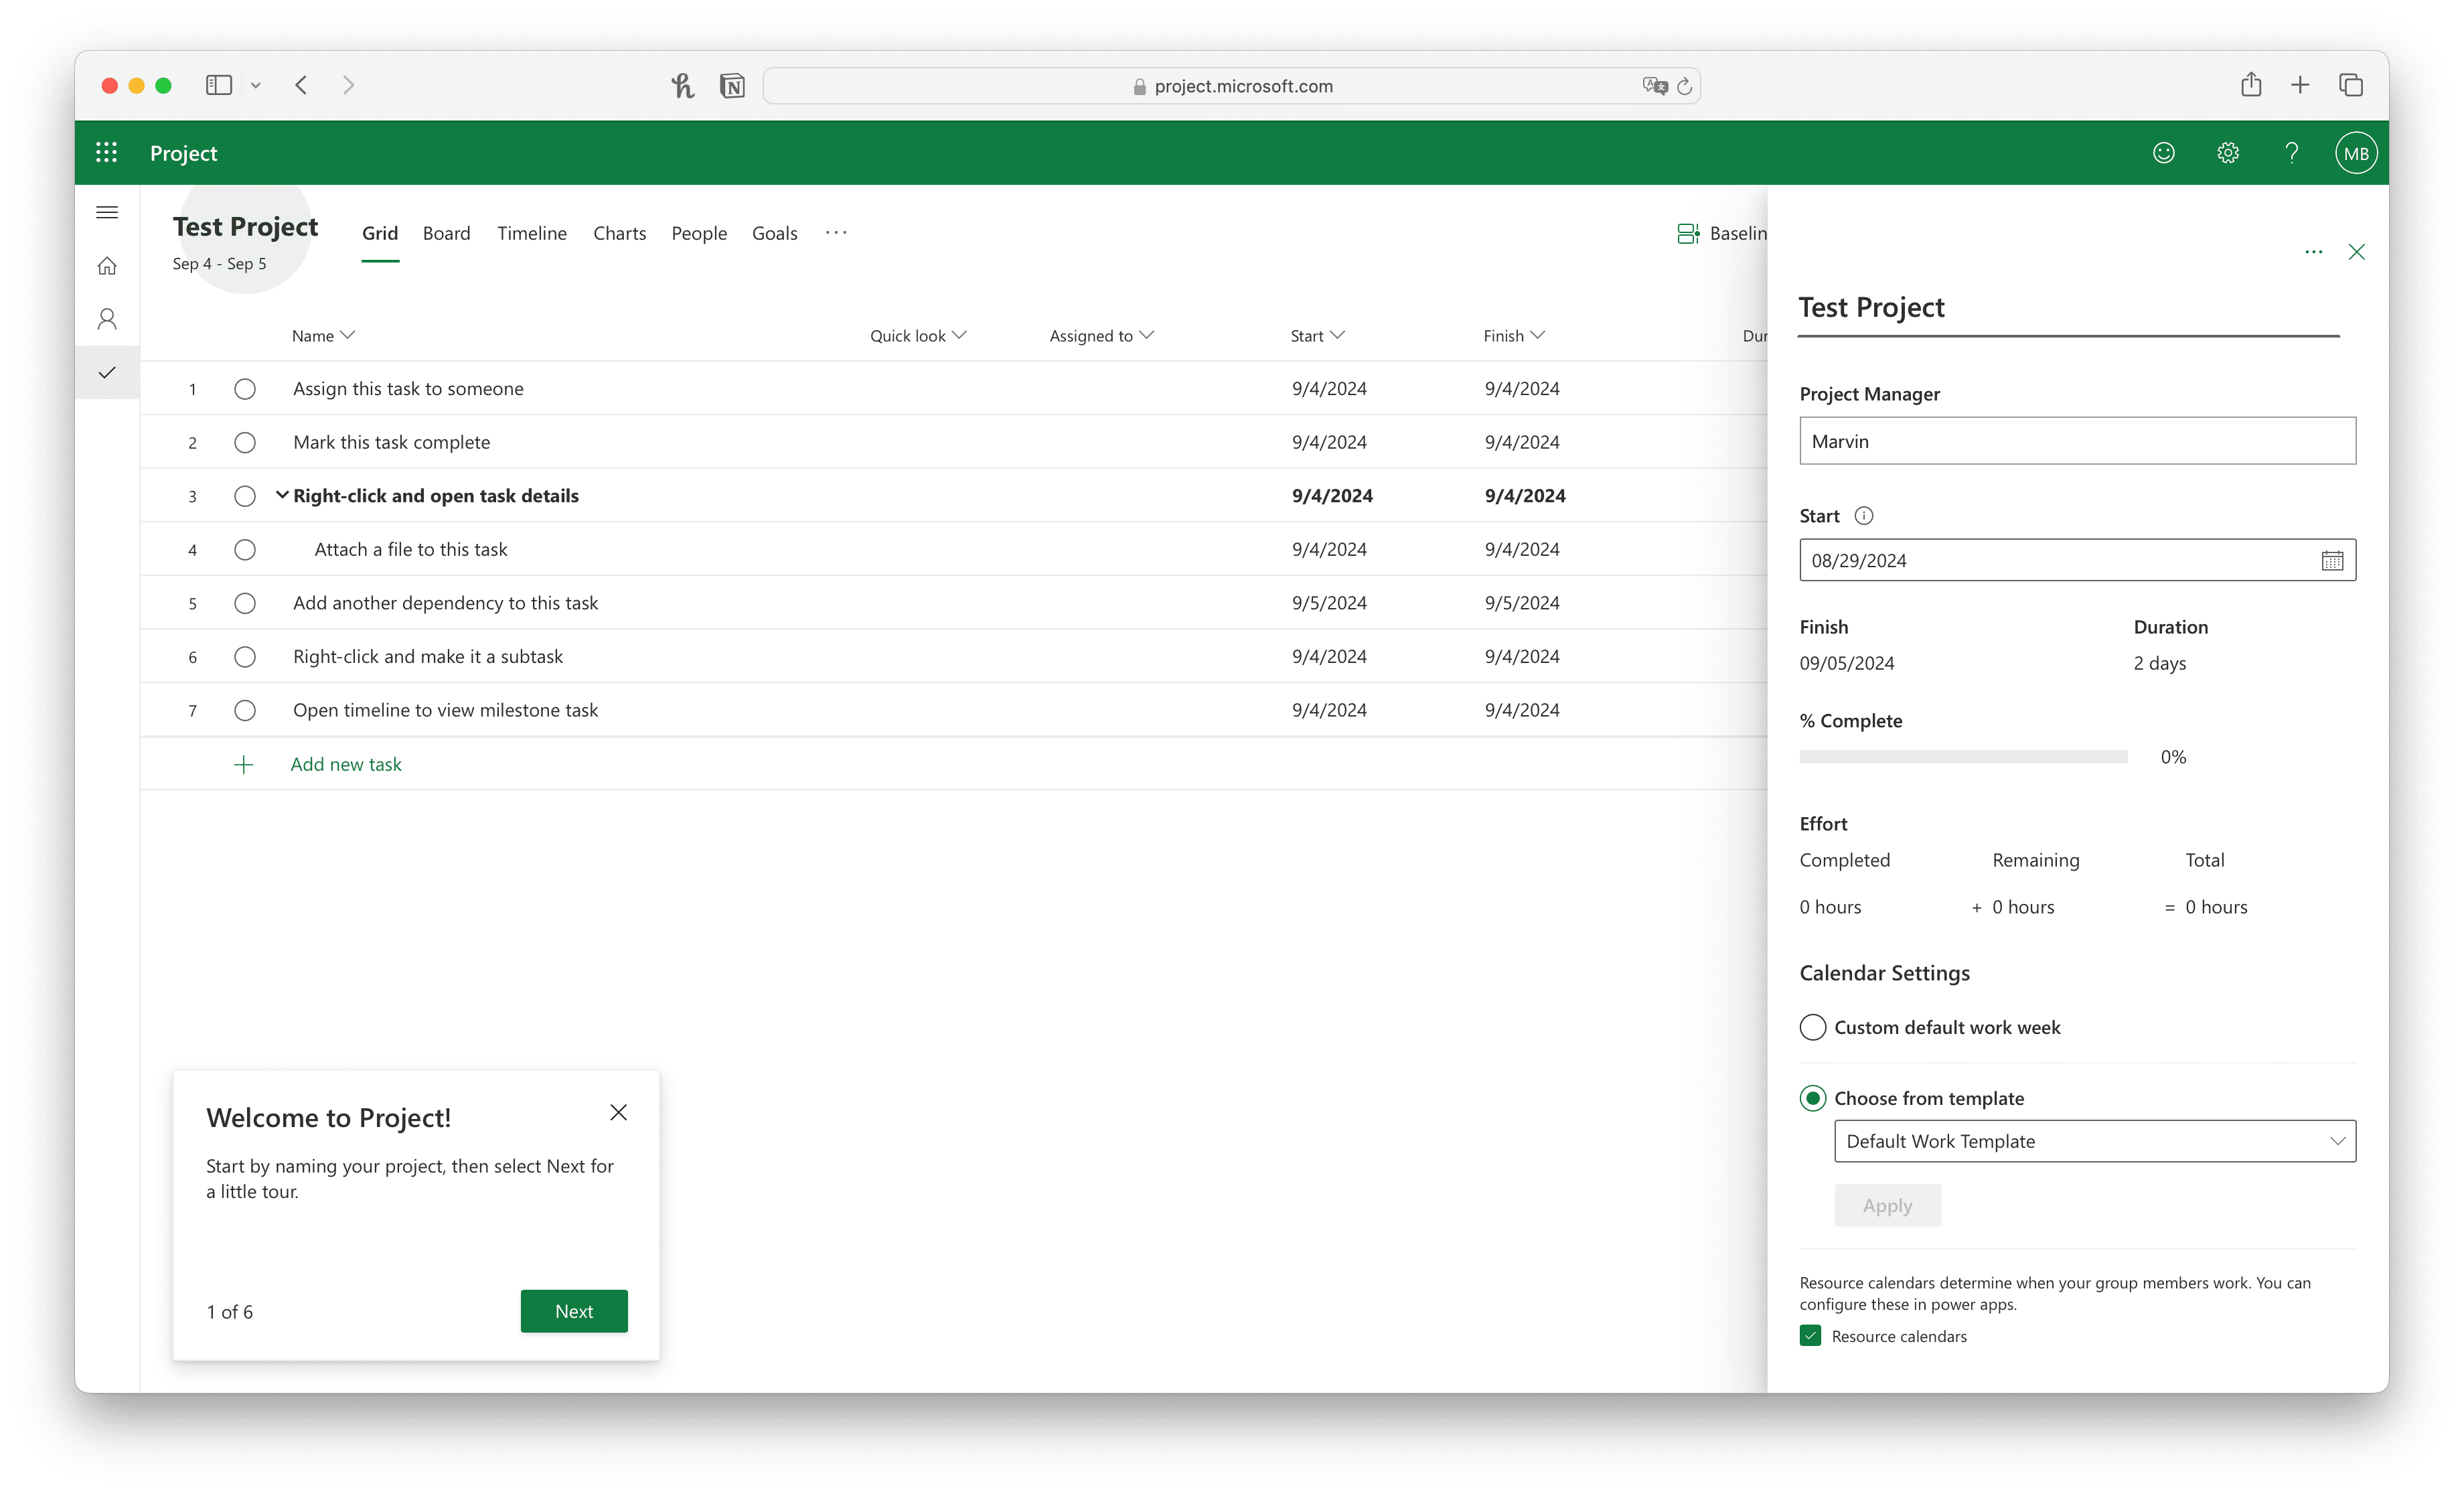Click Add new task link
Viewport: 2464px width, 1492px height.
tap(345, 764)
